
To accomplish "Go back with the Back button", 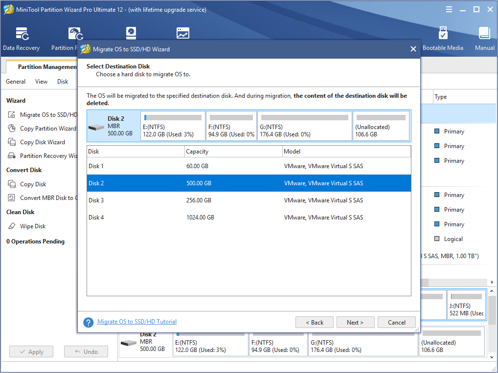I will point(315,323).
